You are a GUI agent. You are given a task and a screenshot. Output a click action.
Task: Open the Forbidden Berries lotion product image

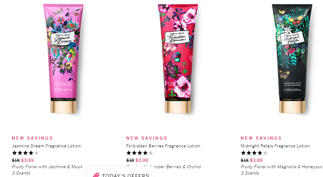click(x=178, y=59)
